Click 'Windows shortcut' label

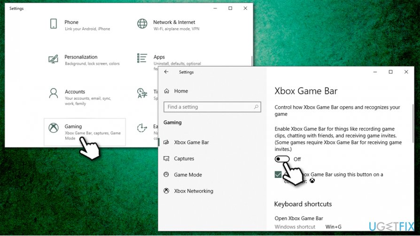295,227
